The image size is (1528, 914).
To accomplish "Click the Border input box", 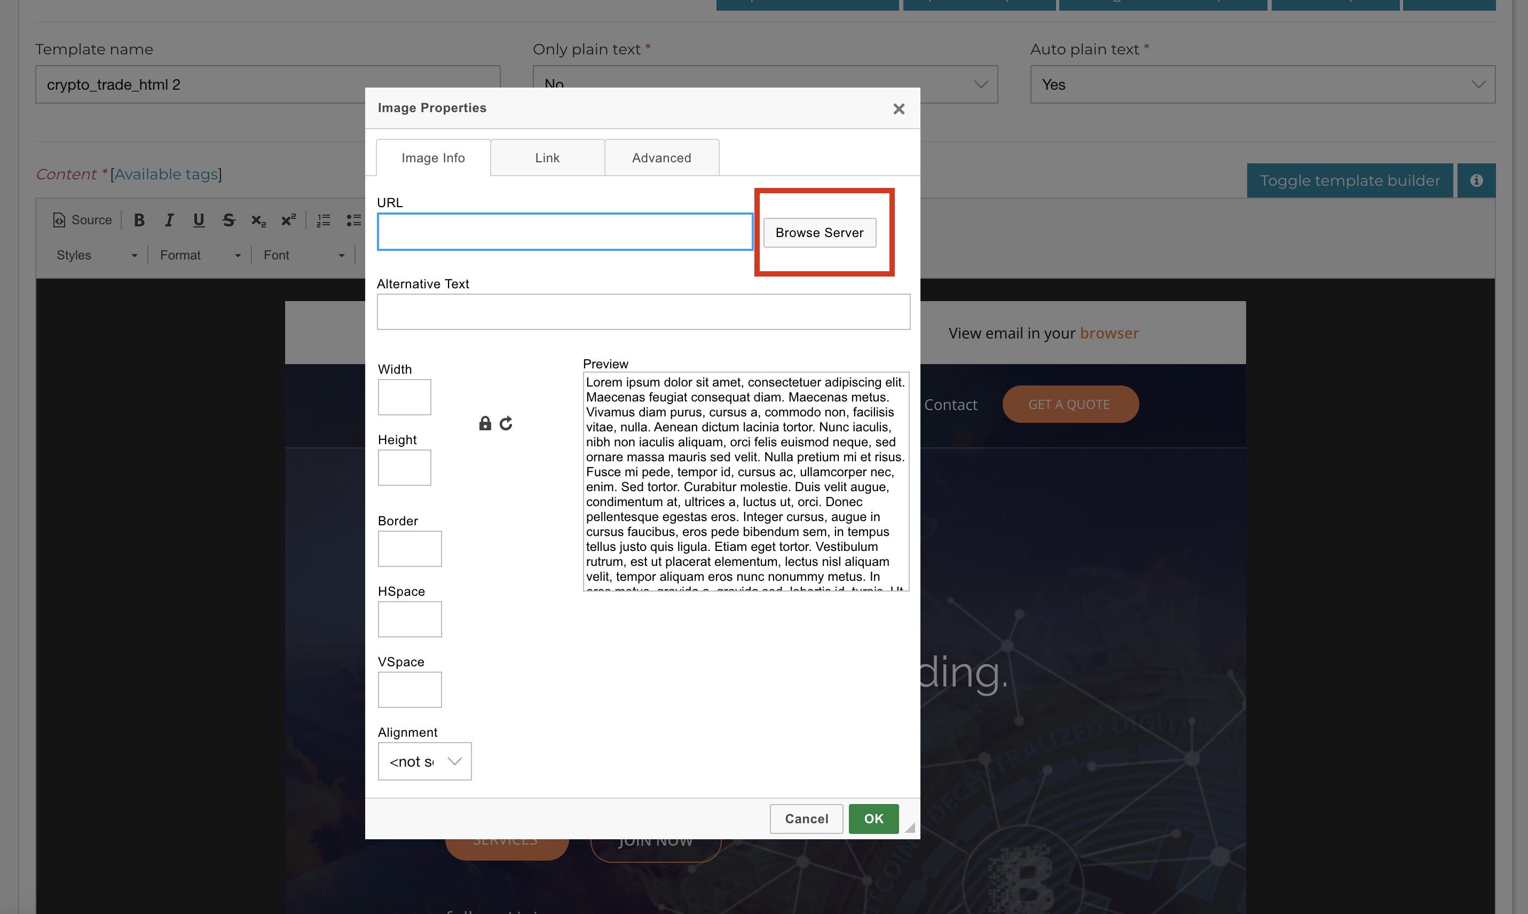I will (x=409, y=549).
